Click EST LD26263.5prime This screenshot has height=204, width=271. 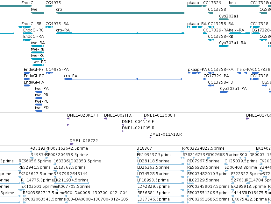[160, 171]
